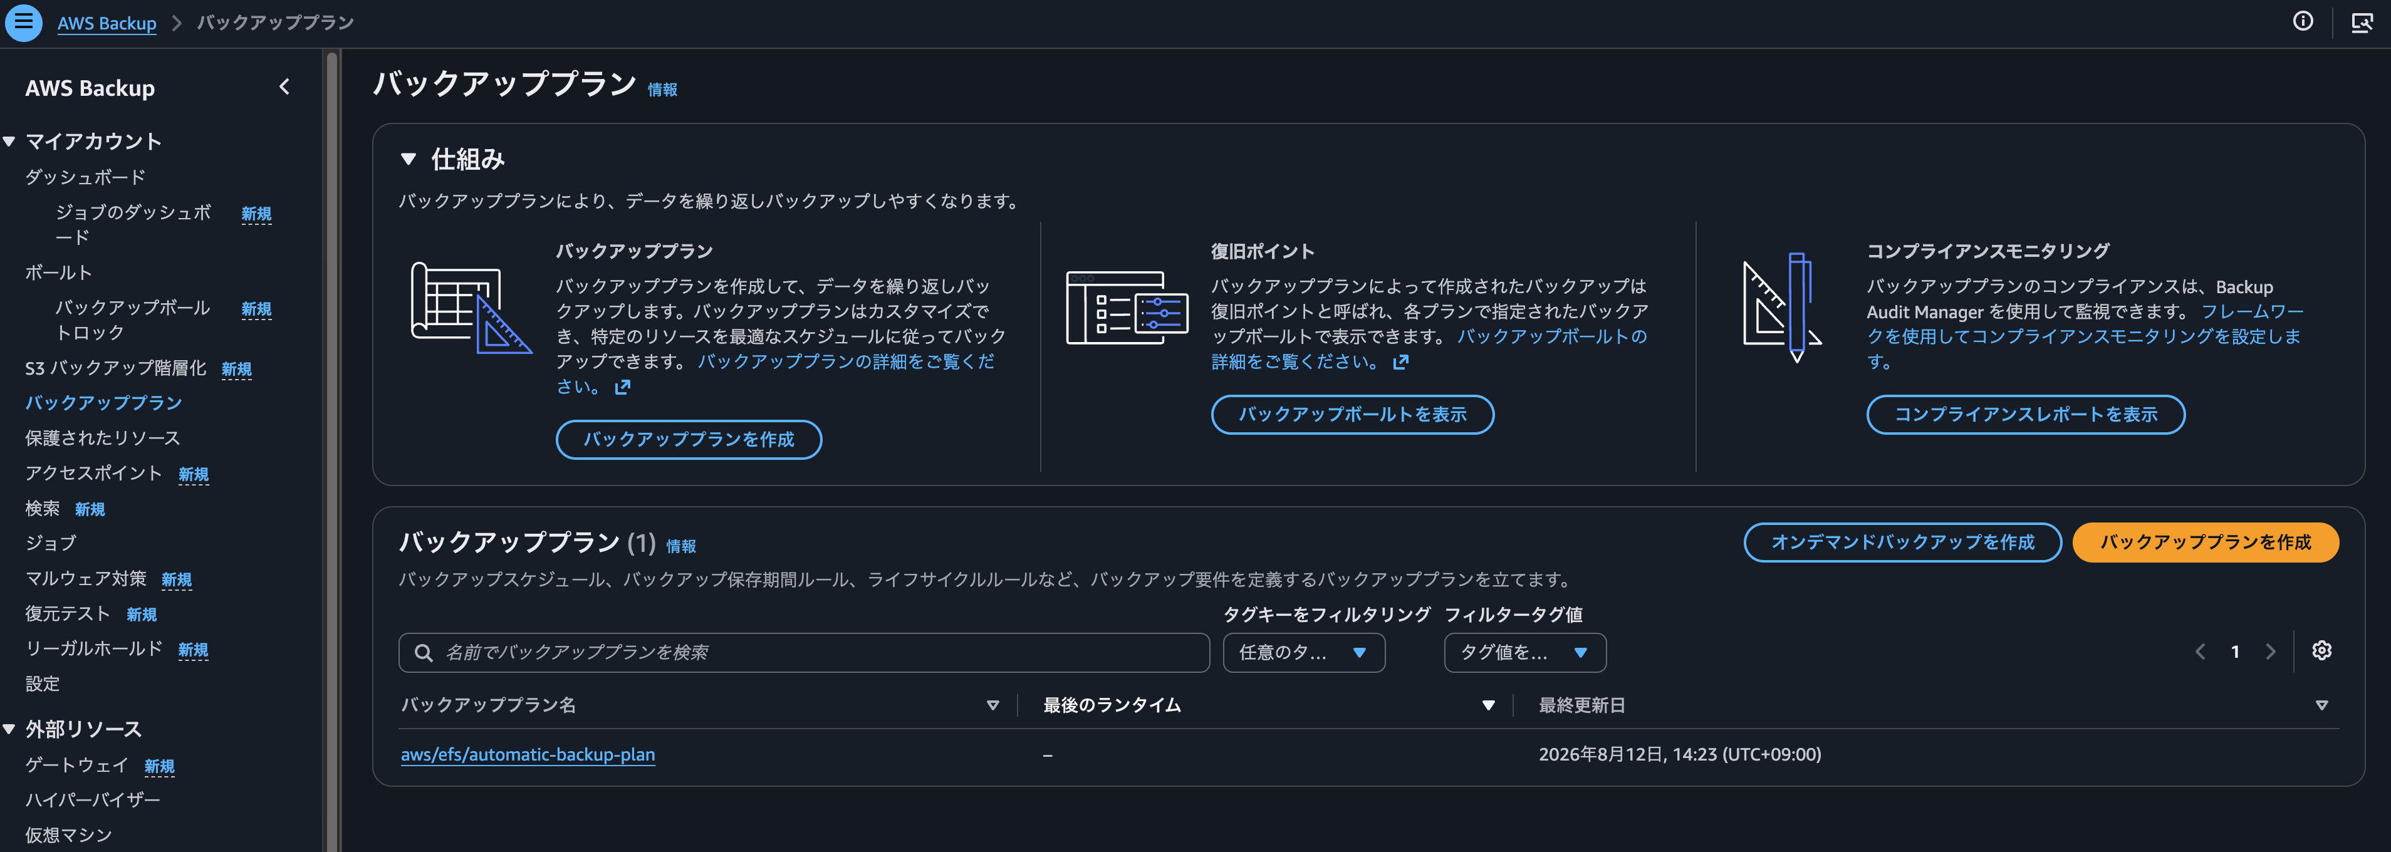Screen dimensions: 2391x852
Task: Click external link icon after バックアッププランの詳細
Action: (622, 387)
